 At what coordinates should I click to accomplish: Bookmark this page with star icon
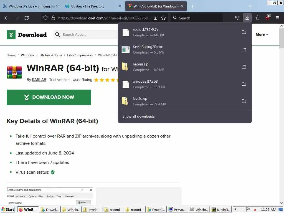pyautogui.click(x=163, y=18)
